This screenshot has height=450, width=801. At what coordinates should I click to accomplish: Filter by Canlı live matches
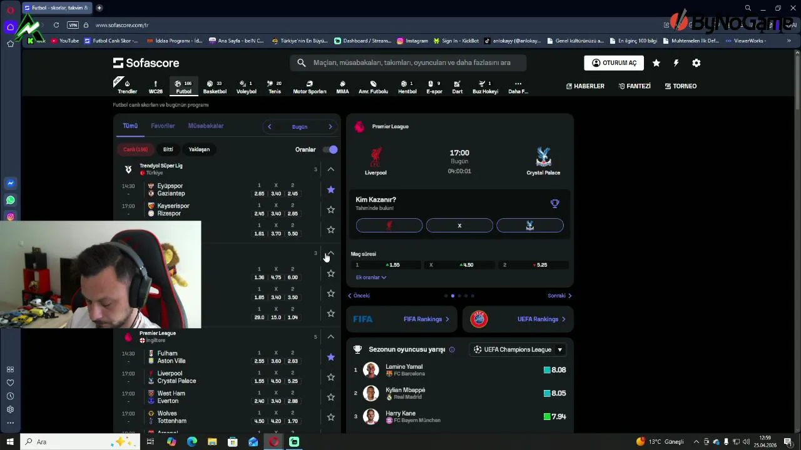click(135, 149)
